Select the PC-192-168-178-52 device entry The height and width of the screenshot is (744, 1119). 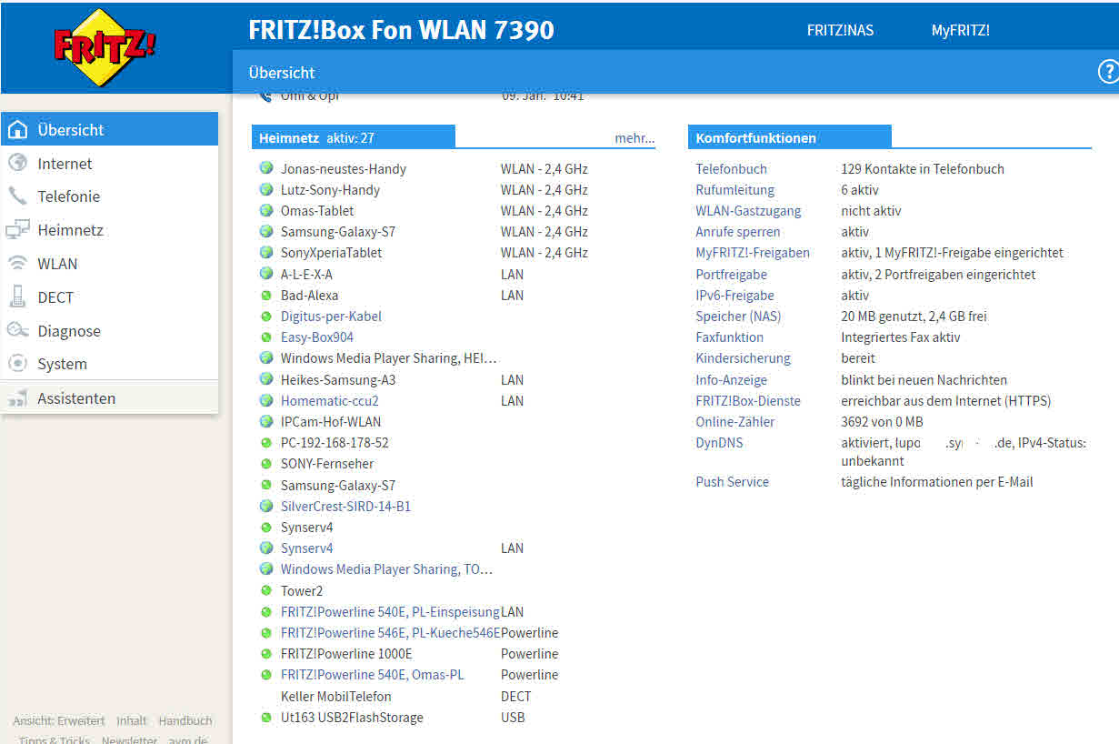coord(452,443)
